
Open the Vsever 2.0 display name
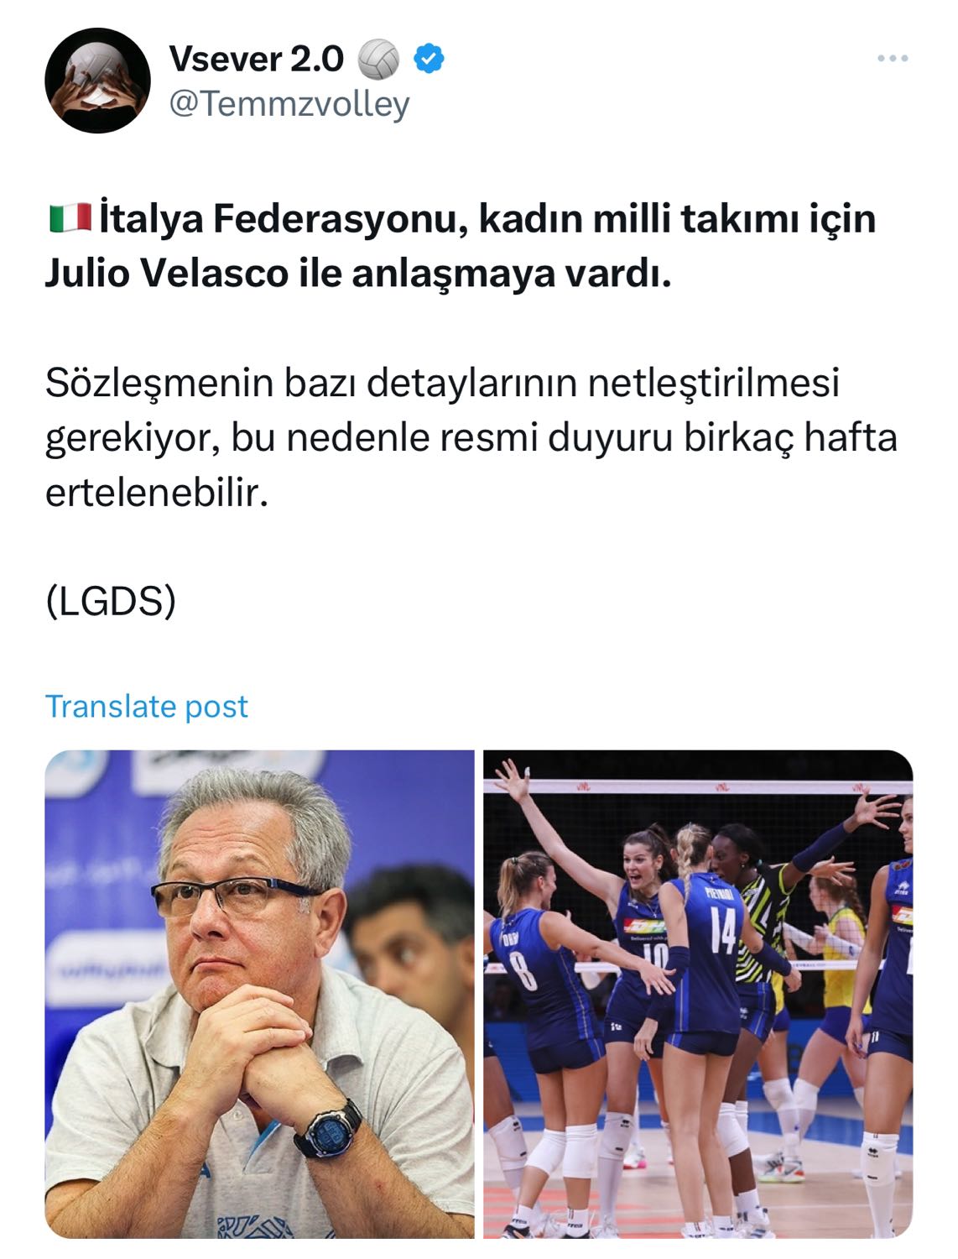257,59
